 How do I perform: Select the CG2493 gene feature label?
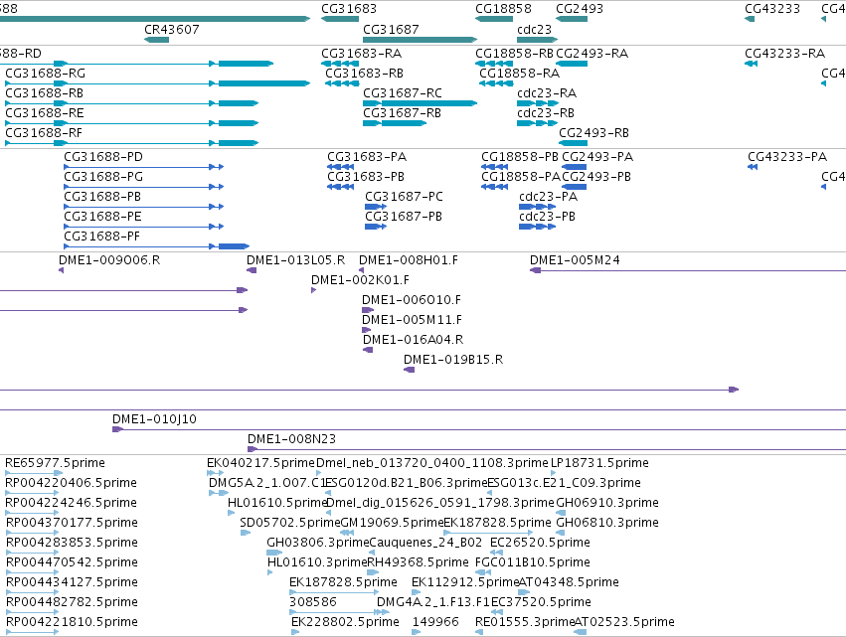click(x=580, y=9)
